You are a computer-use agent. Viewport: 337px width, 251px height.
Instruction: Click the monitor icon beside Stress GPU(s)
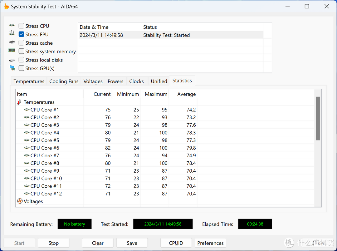(12, 68)
